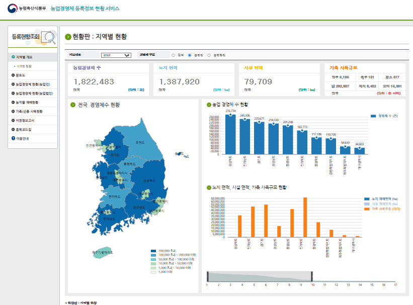Click the magnifying glass 등록현황조회 banner icon
This screenshot has height=305, width=413.
pyautogui.click(x=49, y=38)
